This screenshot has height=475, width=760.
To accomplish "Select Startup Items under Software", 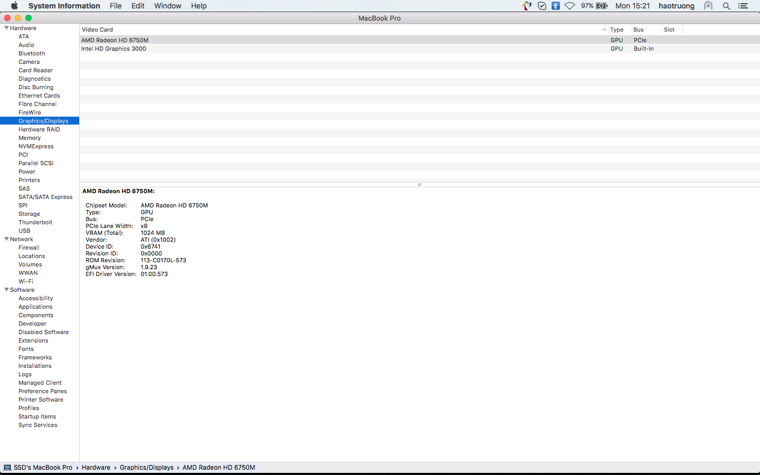I will pos(37,416).
